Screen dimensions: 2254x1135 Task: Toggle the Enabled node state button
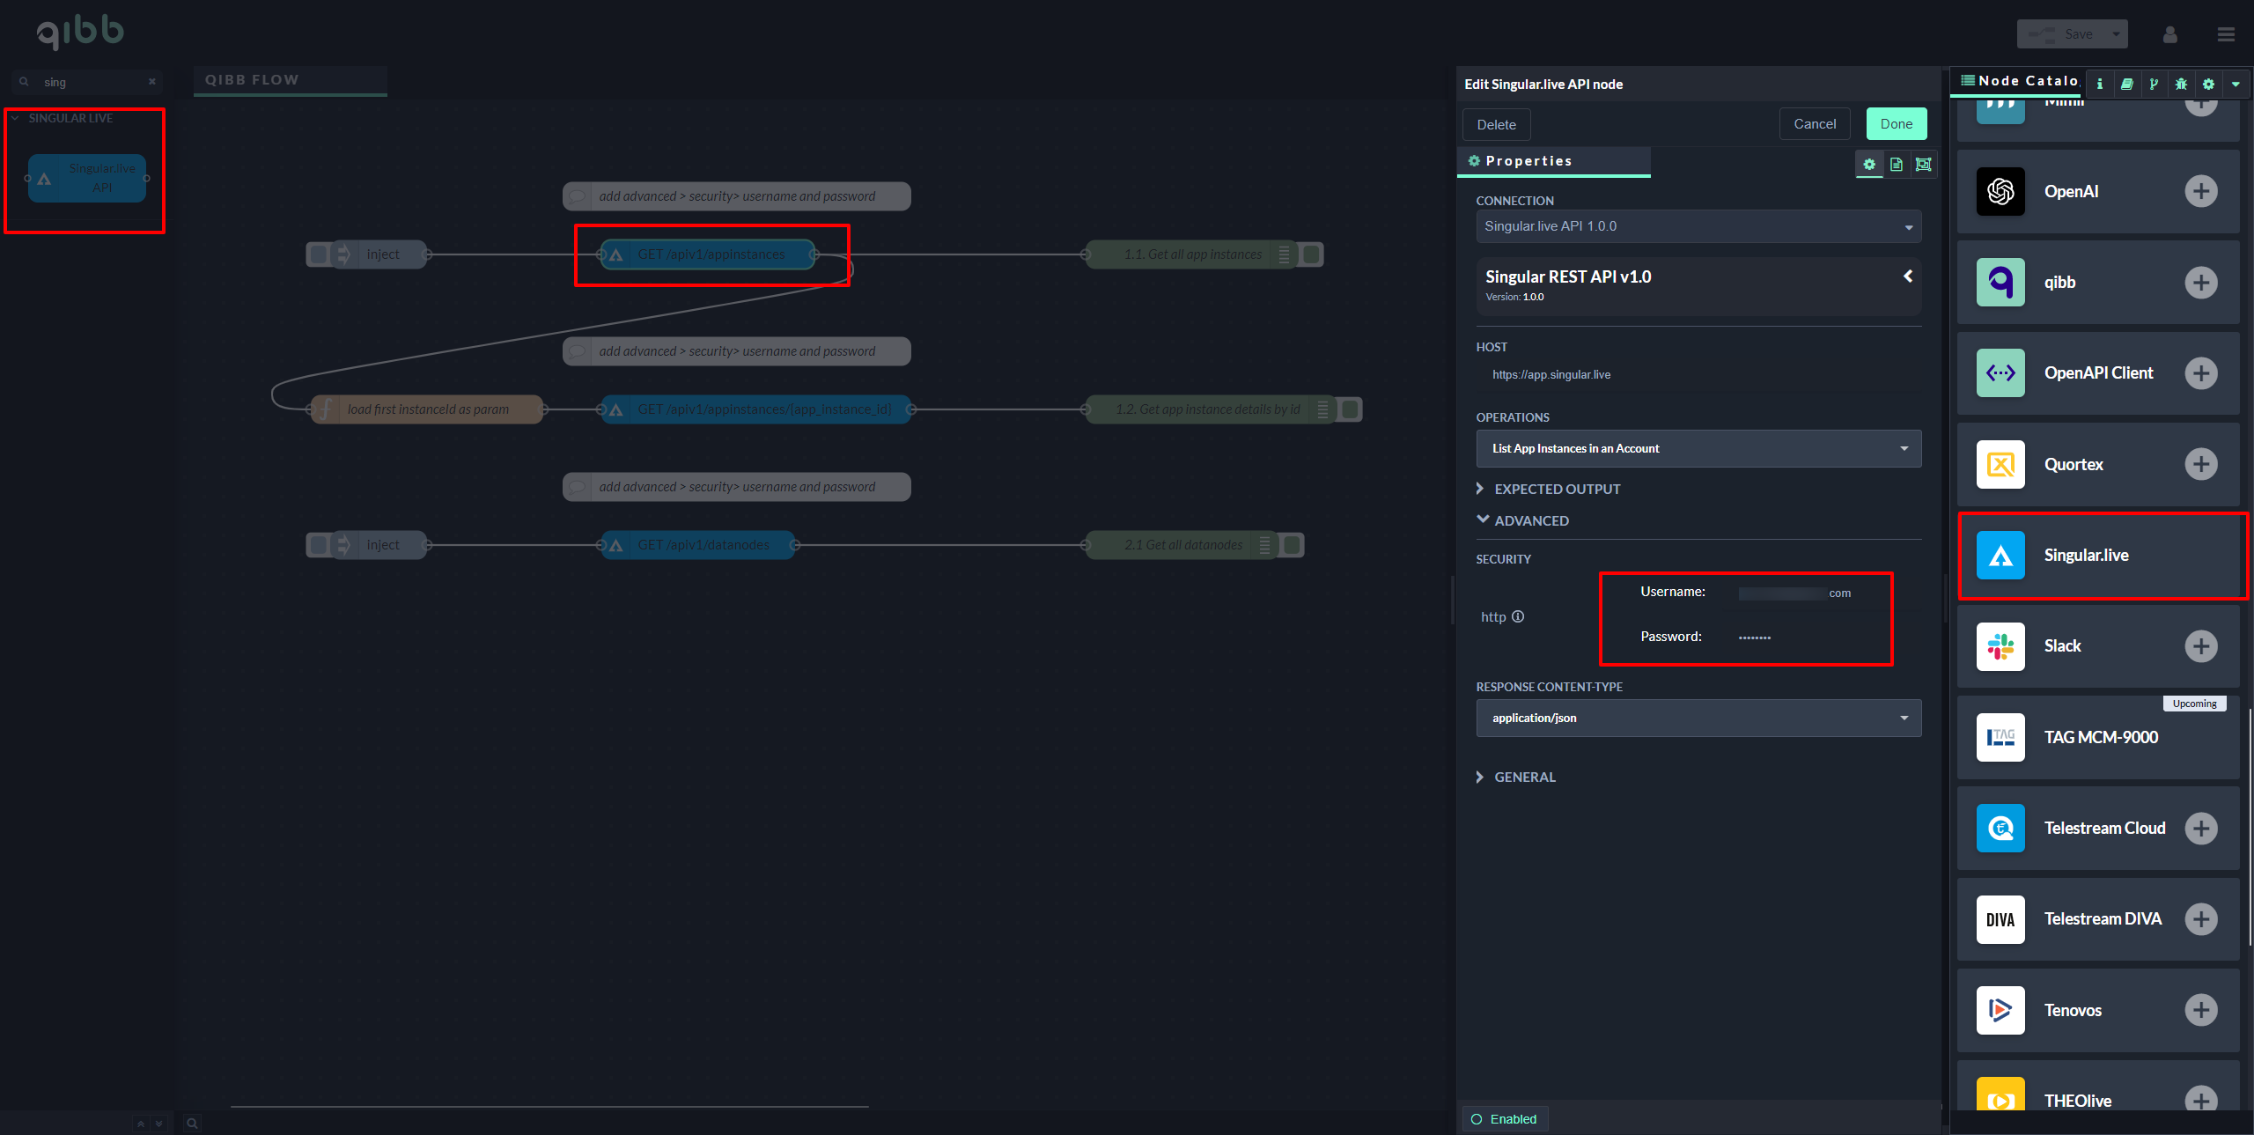click(x=1505, y=1119)
